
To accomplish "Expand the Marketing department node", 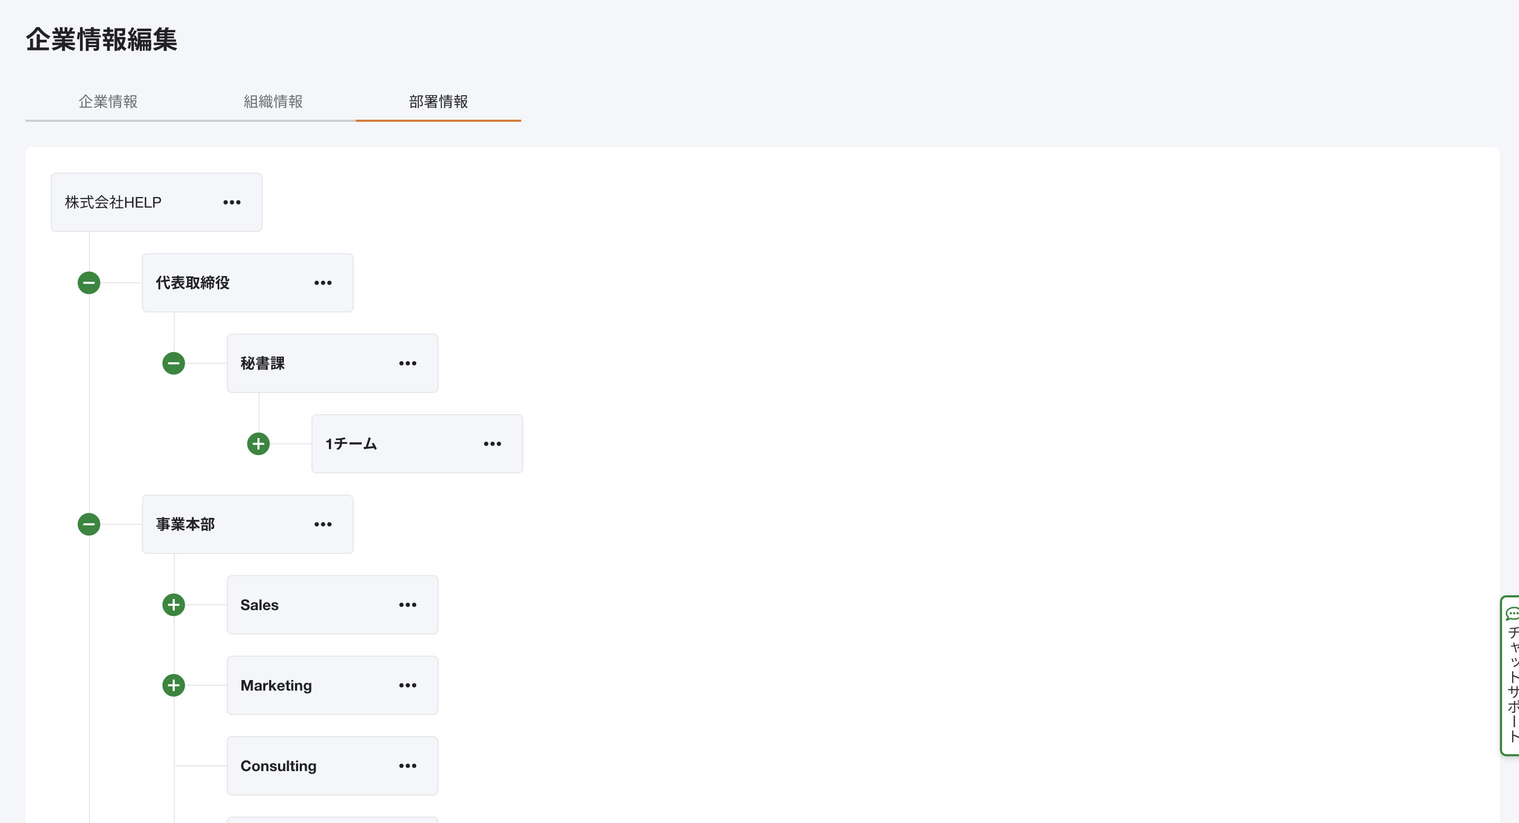I will coord(173,685).
